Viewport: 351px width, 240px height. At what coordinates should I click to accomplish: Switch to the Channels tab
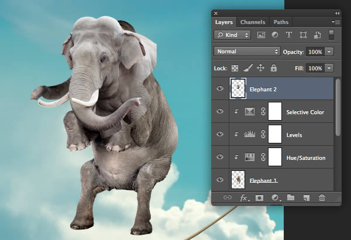253,22
